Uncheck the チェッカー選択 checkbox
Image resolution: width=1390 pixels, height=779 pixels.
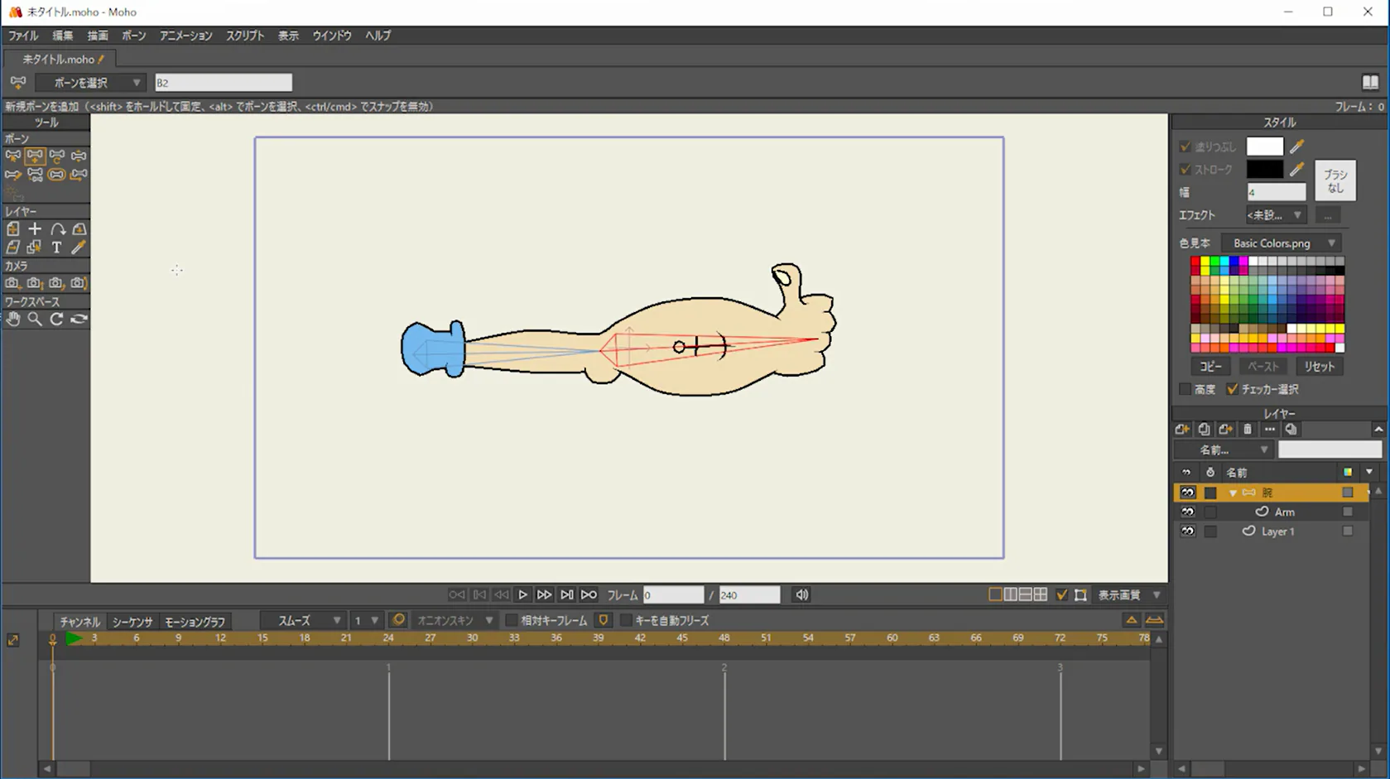click(x=1232, y=389)
